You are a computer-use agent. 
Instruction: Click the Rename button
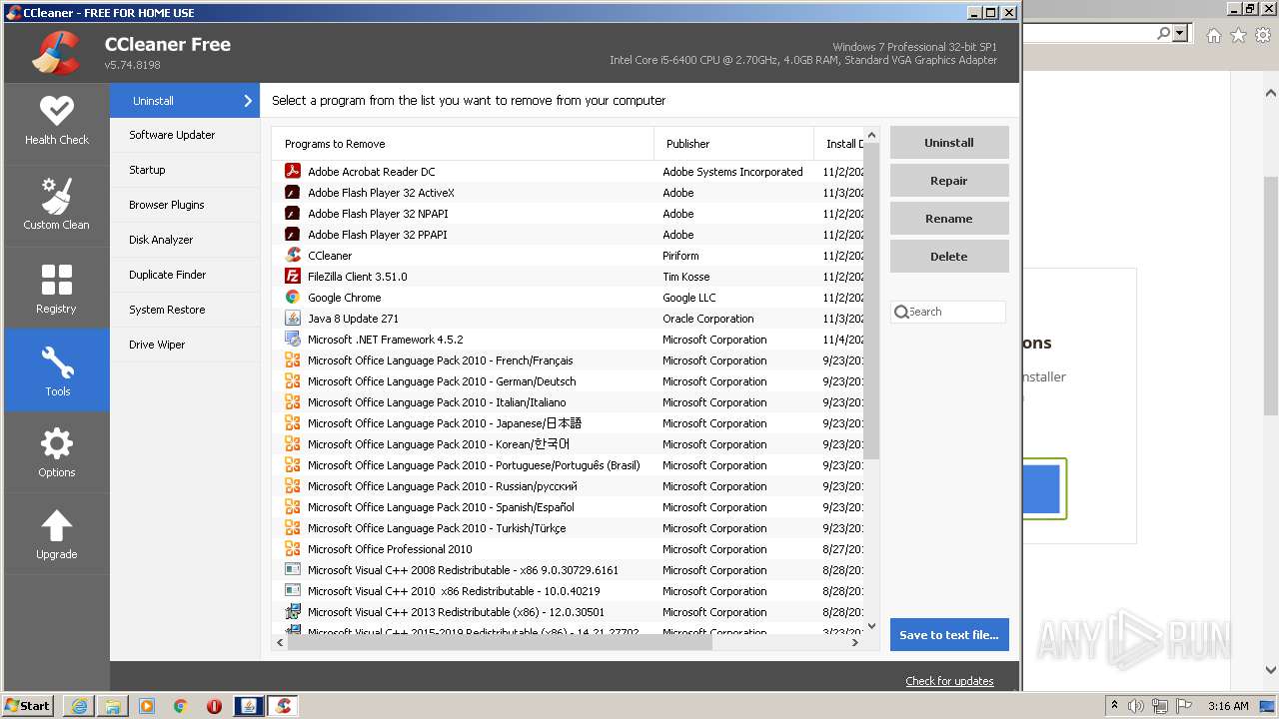949,219
